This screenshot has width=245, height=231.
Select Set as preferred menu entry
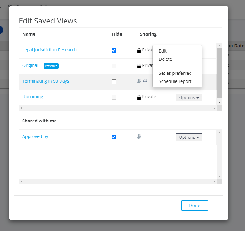point(175,73)
